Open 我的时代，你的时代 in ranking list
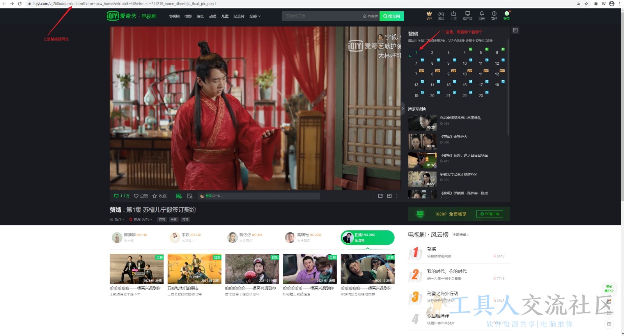The image size is (624, 336). pos(447,271)
